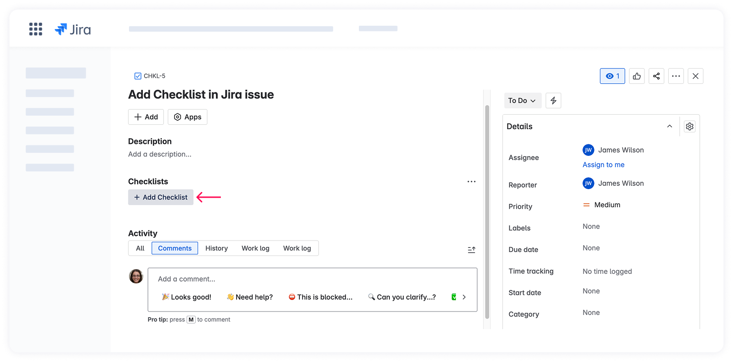This screenshot has width=733, height=362.
Task: Click the lightning bolt automation icon
Action: click(x=553, y=101)
